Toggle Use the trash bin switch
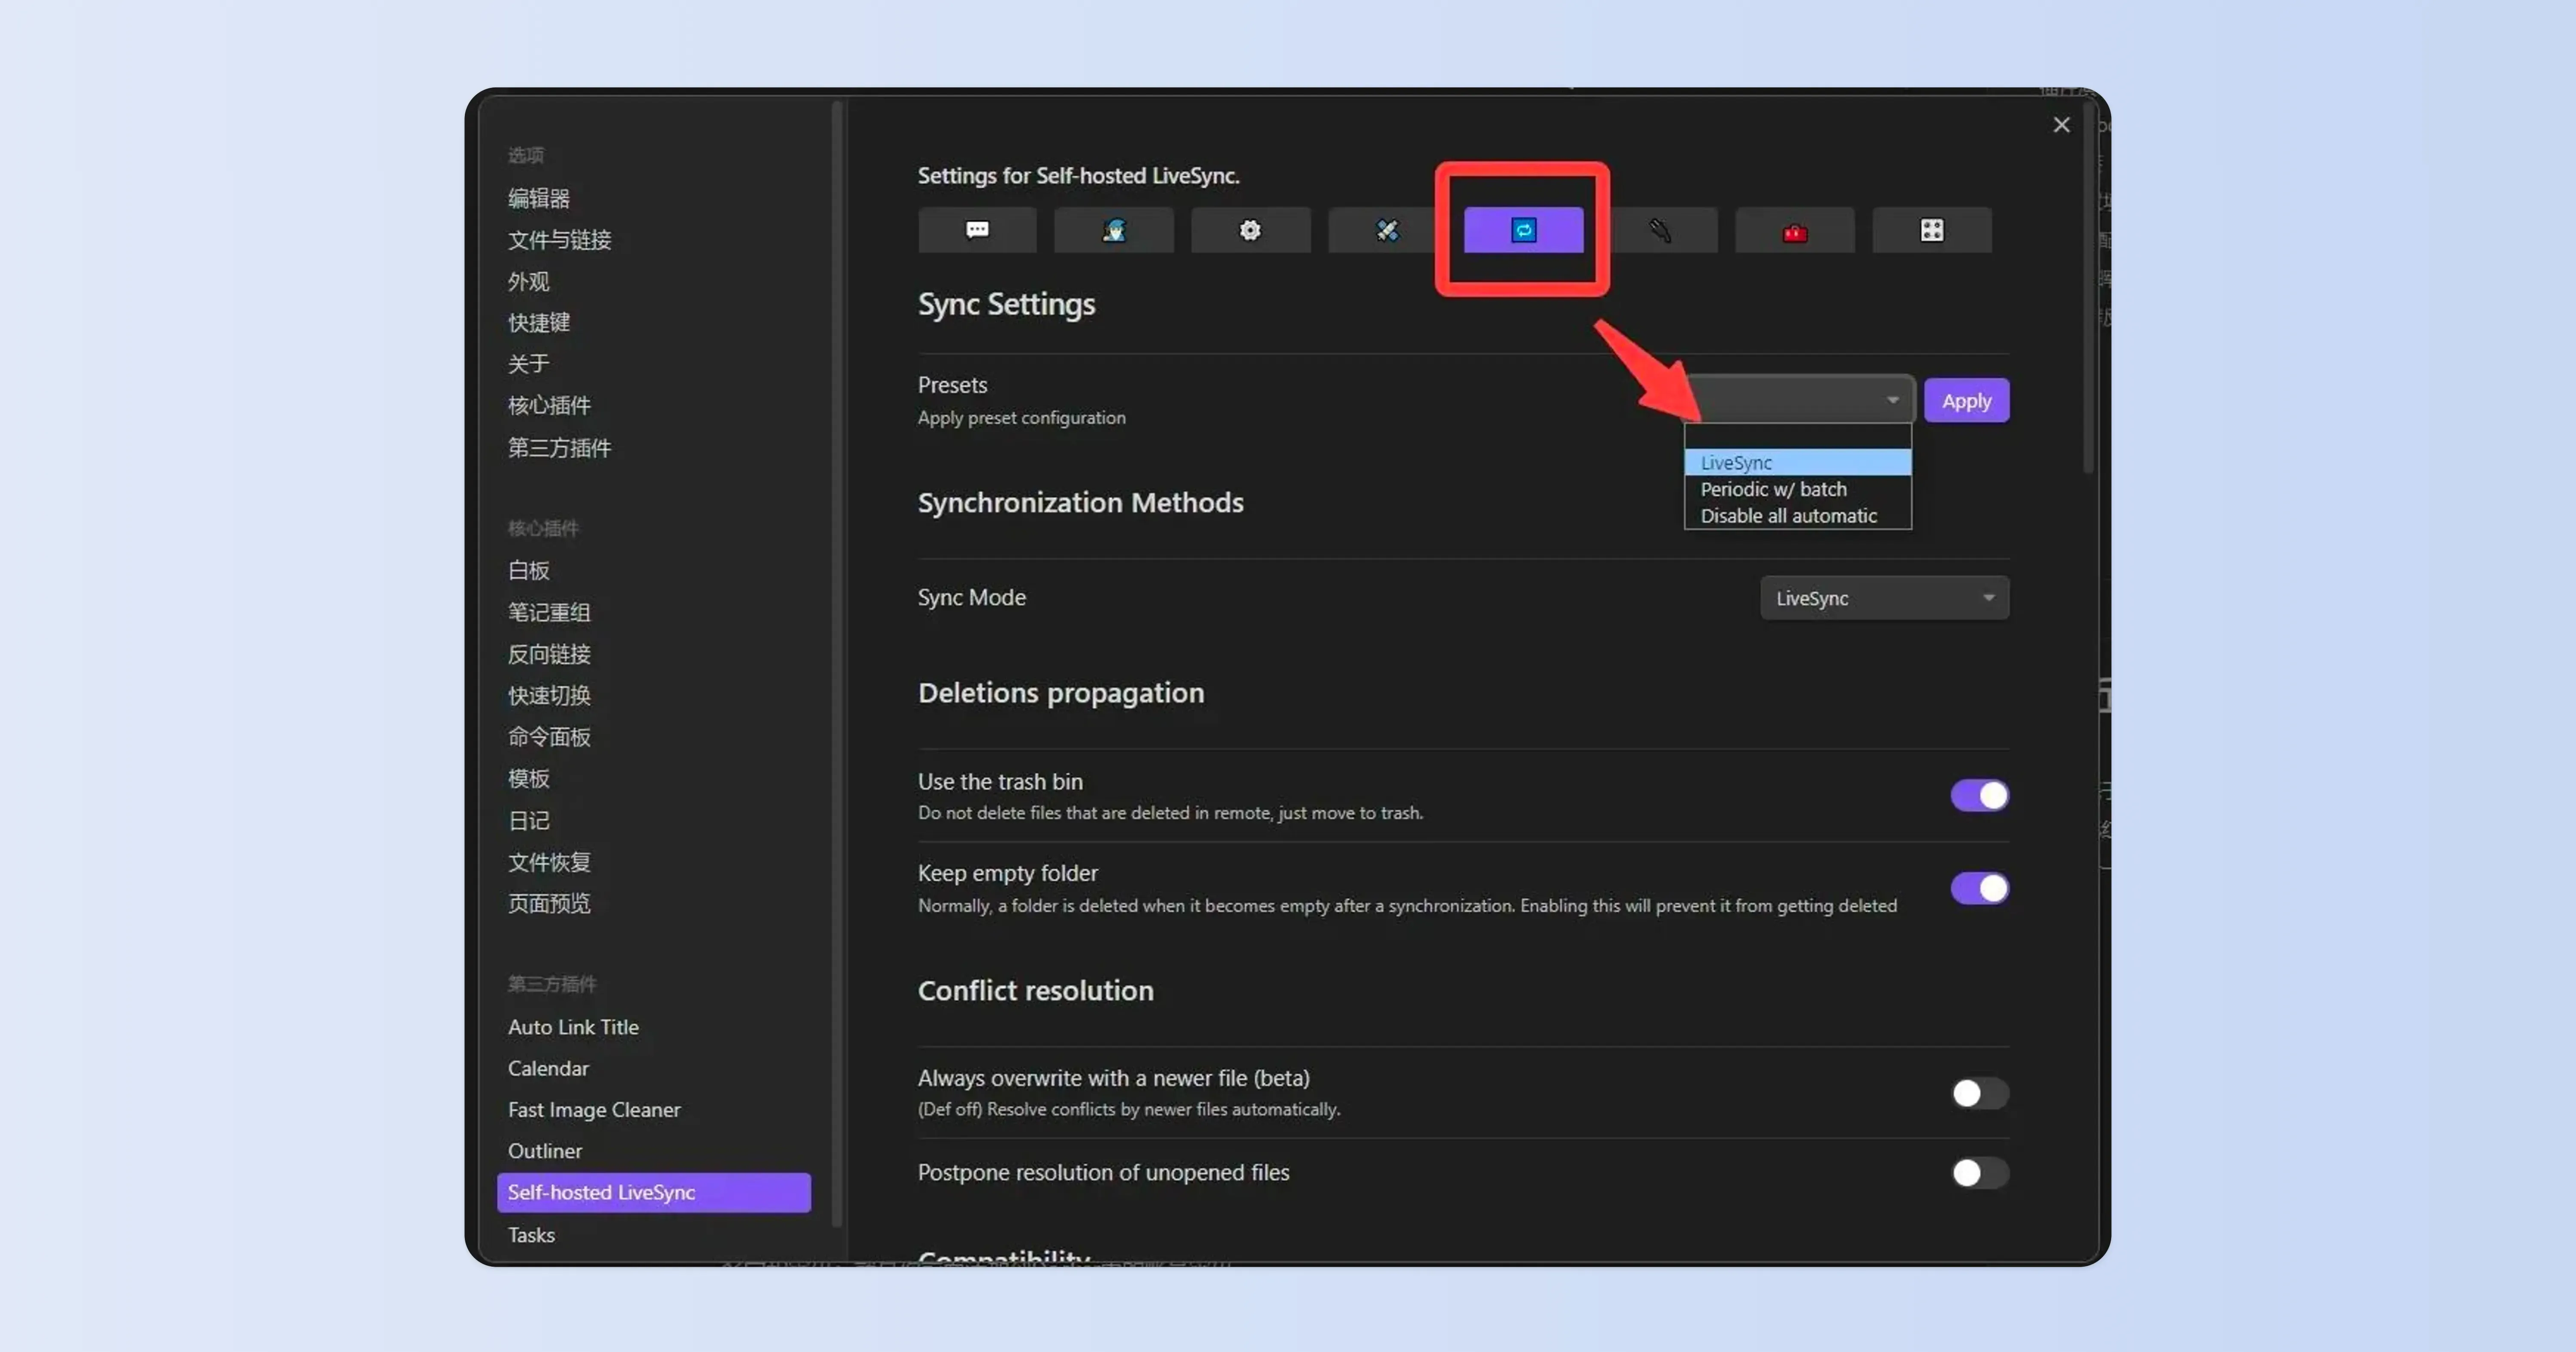Viewport: 2576px width, 1352px height. click(x=1979, y=796)
